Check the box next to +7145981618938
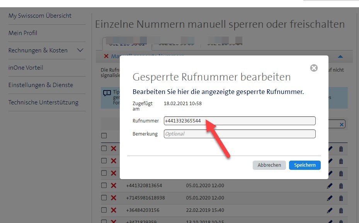 pyautogui.click(x=104, y=198)
